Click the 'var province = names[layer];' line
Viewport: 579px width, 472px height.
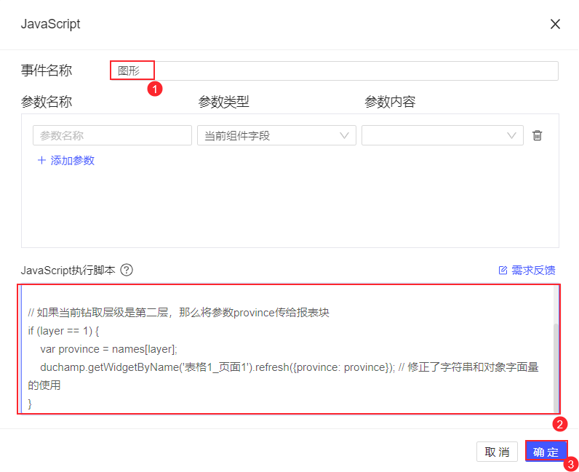coord(108,349)
